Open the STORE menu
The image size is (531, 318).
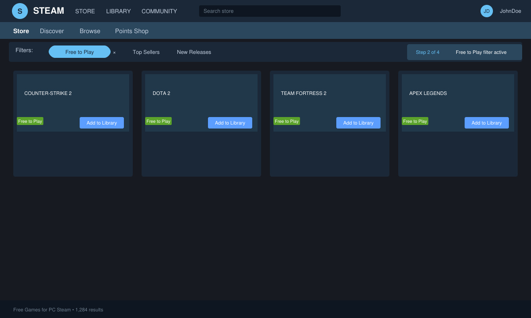tap(85, 11)
